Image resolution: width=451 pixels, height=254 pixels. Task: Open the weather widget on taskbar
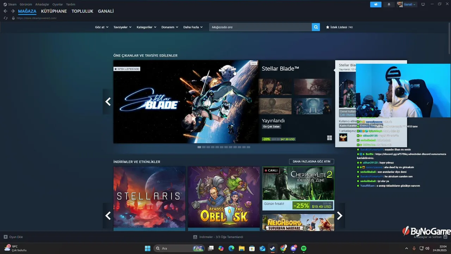click(x=16, y=248)
